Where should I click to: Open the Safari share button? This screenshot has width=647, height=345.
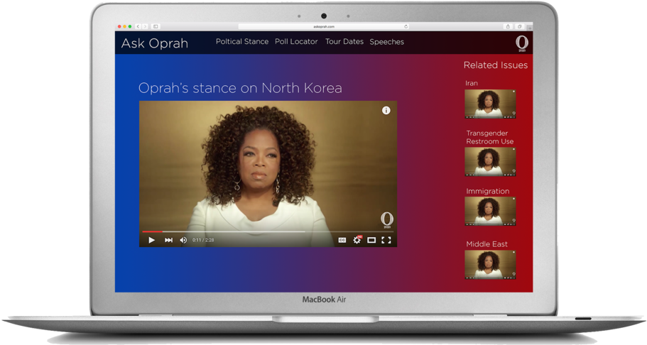point(508,26)
